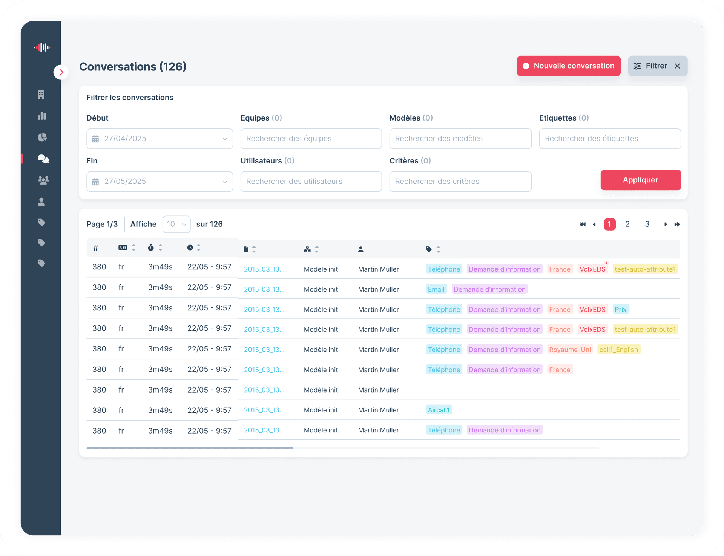
Task: Go to page 2 of results
Action: [627, 225]
